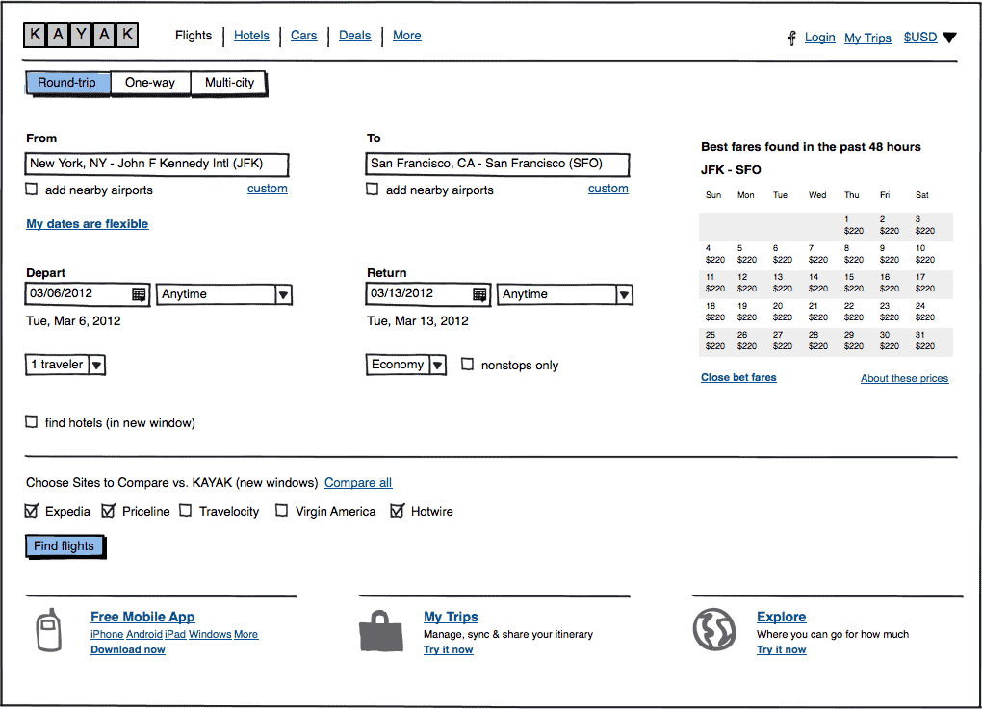
Task: Switch to the One-way tab
Action: coord(150,83)
